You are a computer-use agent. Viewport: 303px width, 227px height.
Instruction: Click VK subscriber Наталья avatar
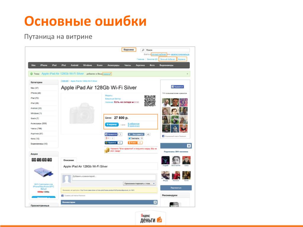pyautogui.click(x=176, y=175)
